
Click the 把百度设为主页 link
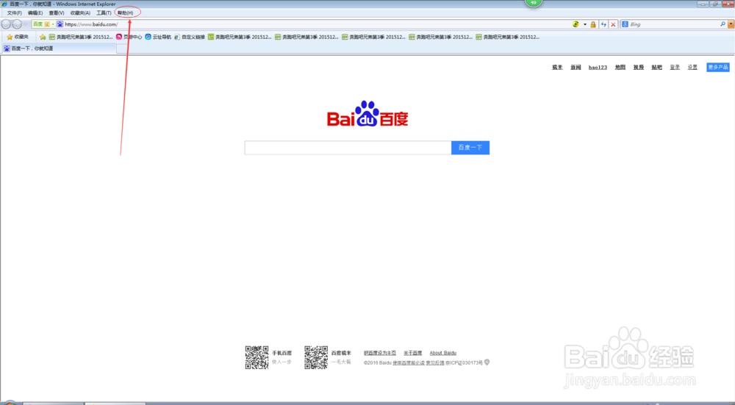click(x=380, y=353)
